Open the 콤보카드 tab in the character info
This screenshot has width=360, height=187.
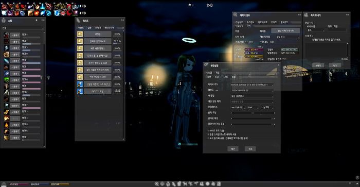[x=284, y=22]
